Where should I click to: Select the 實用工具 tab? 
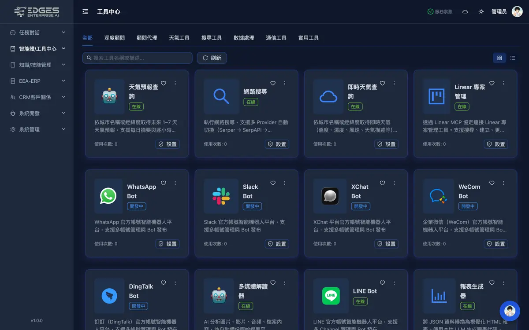coord(309,38)
